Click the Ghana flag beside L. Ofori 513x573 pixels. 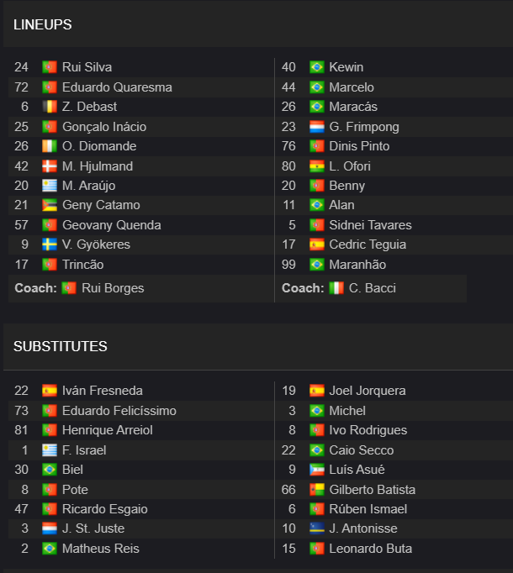click(316, 166)
